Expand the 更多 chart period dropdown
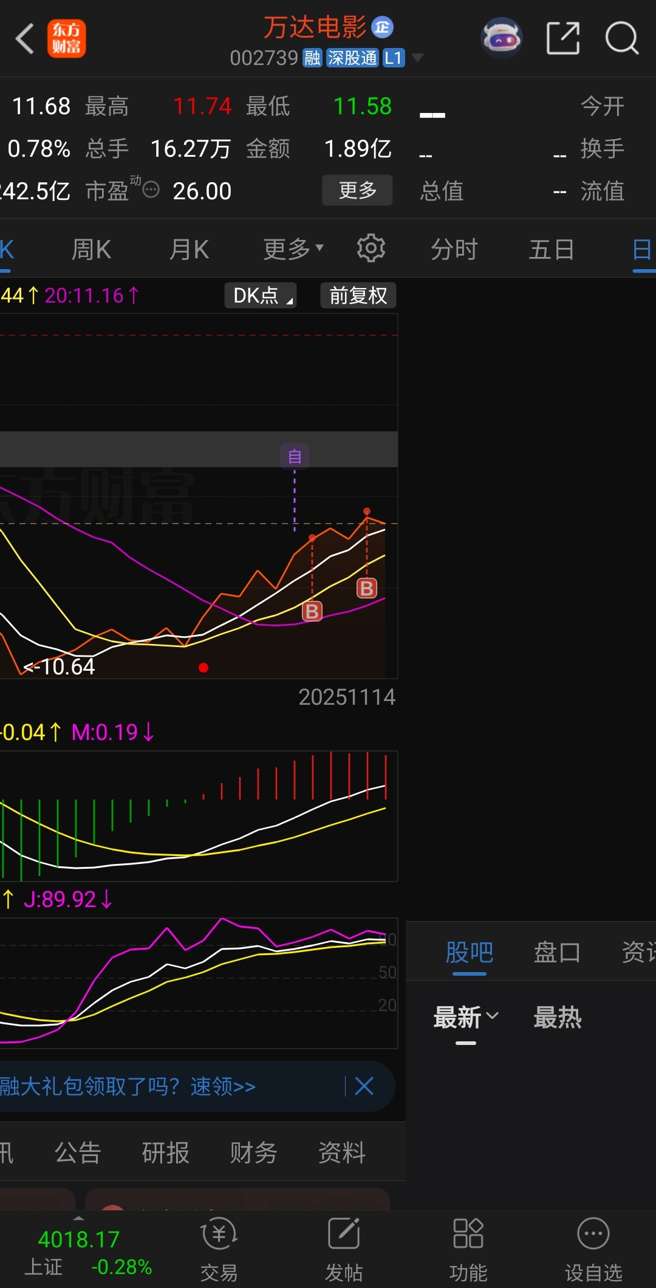The width and height of the screenshot is (656, 1288). tap(294, 249)
